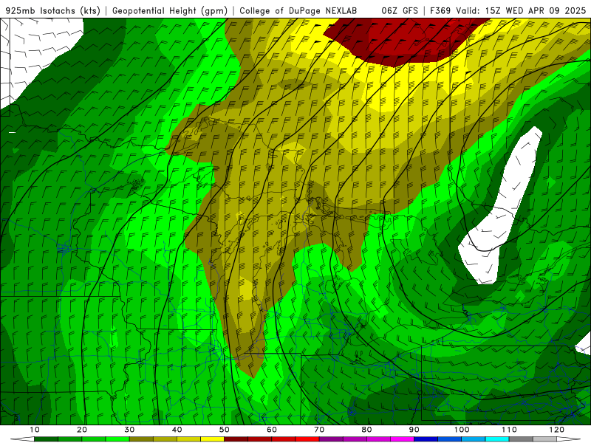Click the '06Z GFS' model run label

(x=400, y=11)
